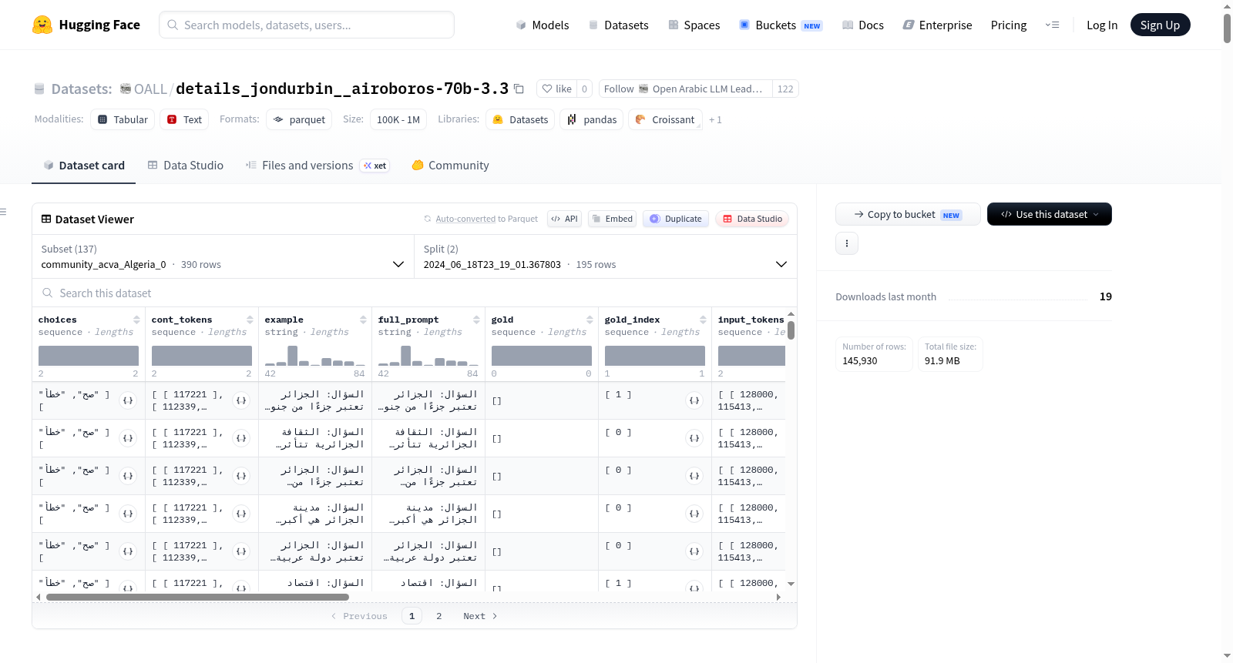Screen dimensions: 1233x663
Task: Go to the Hugging Face home logo
Action: 86,25
